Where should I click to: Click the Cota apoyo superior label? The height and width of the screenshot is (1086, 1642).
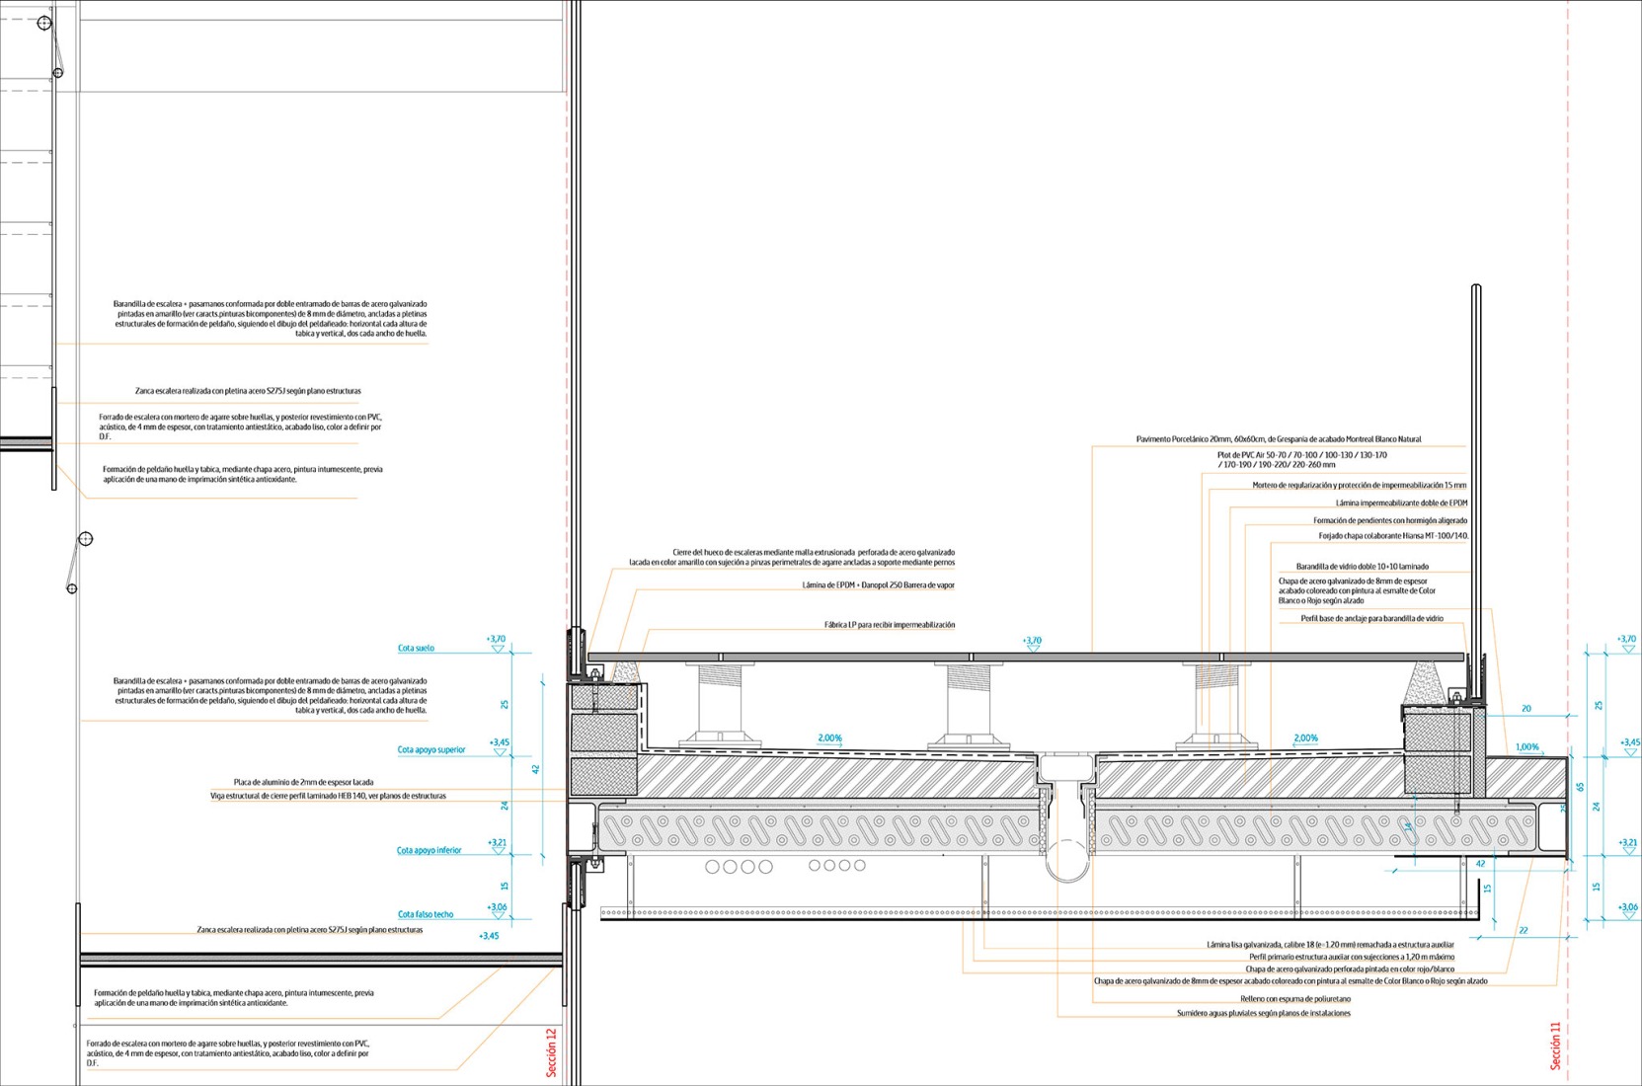[430, 750]
